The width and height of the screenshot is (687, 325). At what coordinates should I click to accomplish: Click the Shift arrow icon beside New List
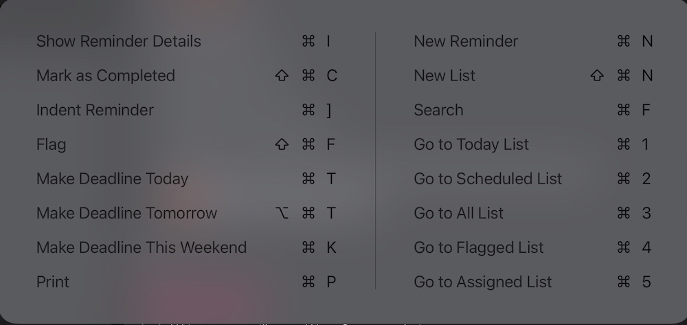(x=597, y=76)
